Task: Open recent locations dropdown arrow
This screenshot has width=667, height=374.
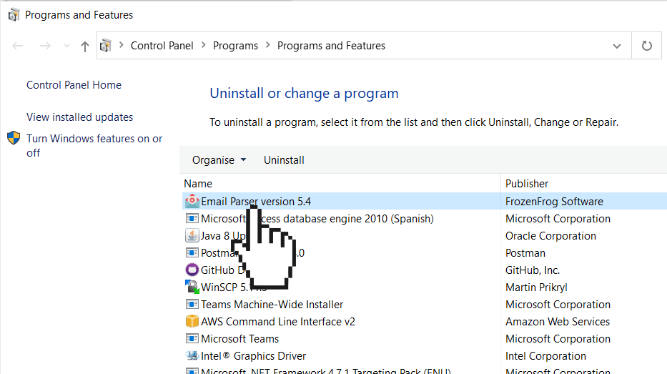Action: pyautogui.click(x=66, y=46)
